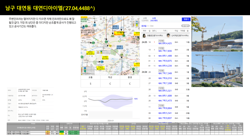Open 매매 7억 9,975 listing
This screenshot has height=140, width=250.
pyautogui.click(x=165, y=61)
